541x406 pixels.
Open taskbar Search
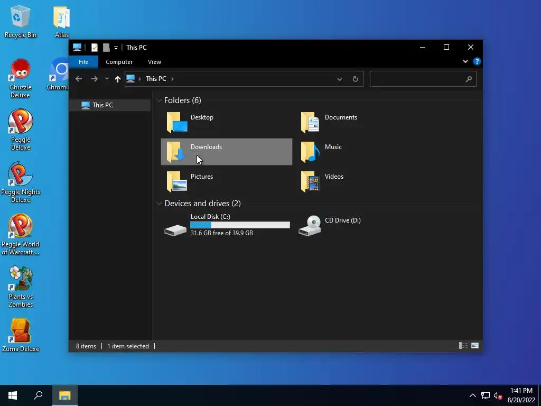click(x=38, y=395)
